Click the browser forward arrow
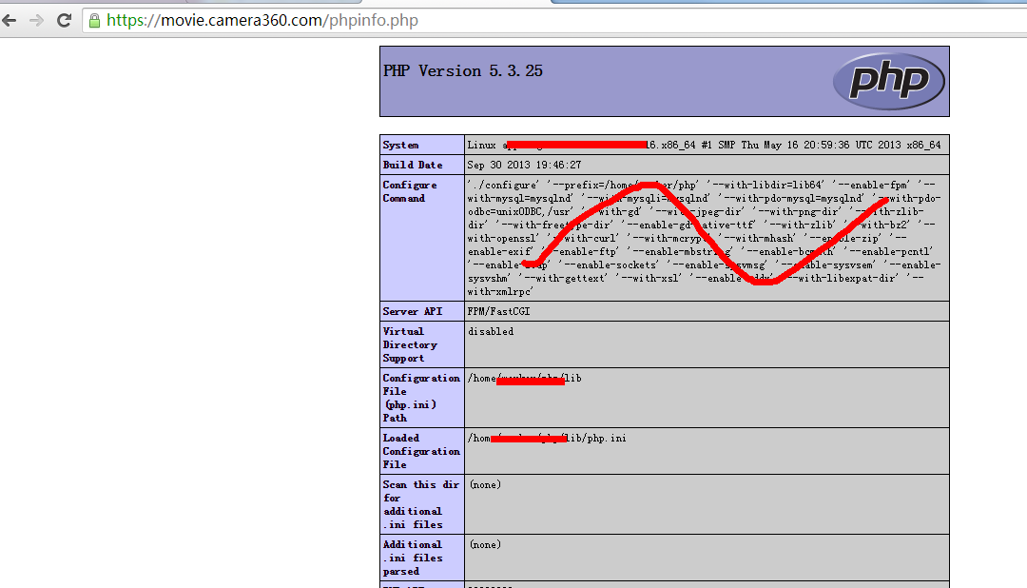Viewport: 1027px width, 588px height. coord(37,20)
